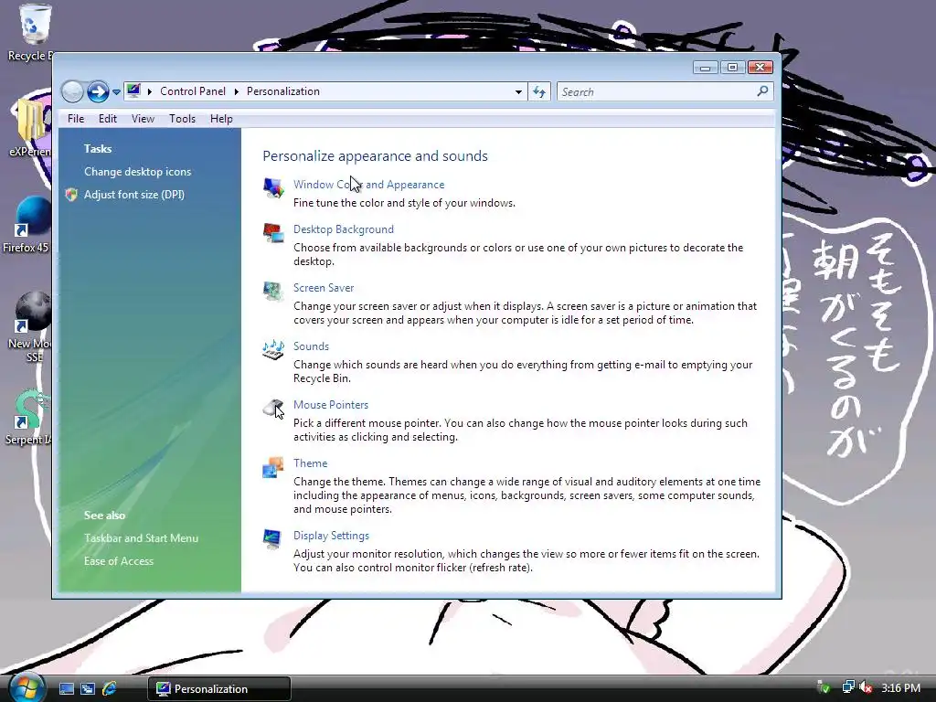
Task: Click the Back navigation arrow button
Action: click(72, 92)
